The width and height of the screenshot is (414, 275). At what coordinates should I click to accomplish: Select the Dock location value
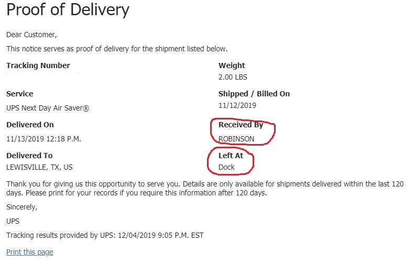[226, 167]
